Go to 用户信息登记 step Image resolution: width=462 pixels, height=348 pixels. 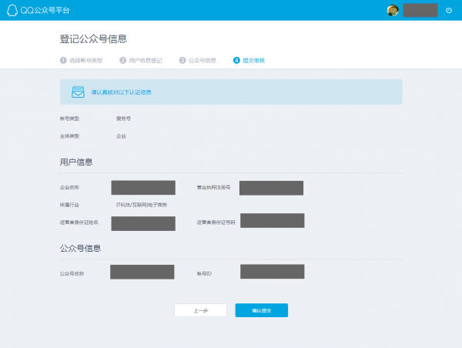point(145,60)
